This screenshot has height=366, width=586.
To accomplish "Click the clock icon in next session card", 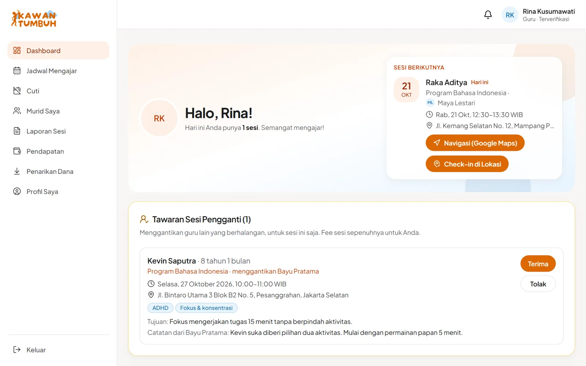I will (x=429, y=115).
